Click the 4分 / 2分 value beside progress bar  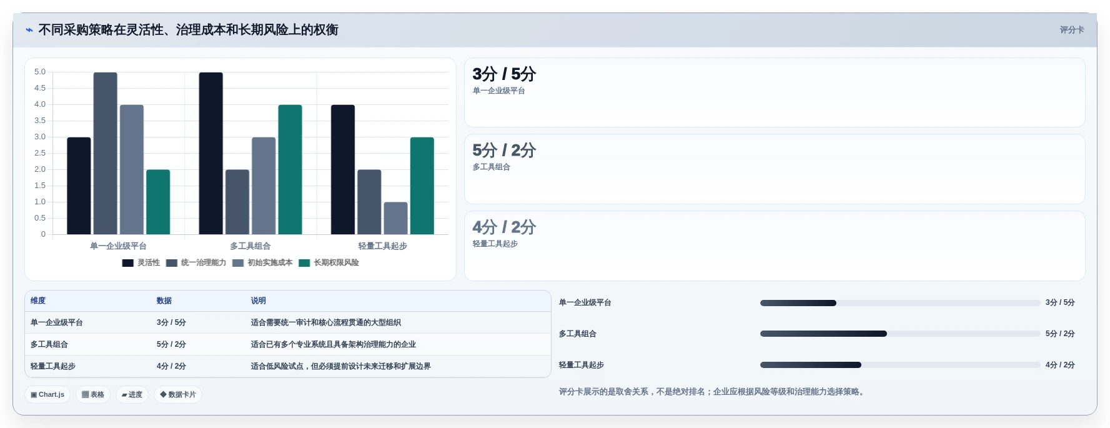1060,365
